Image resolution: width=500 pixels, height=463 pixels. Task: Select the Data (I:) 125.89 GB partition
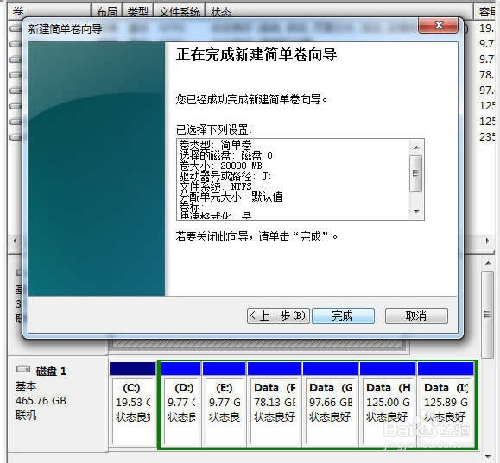(446, 404)
